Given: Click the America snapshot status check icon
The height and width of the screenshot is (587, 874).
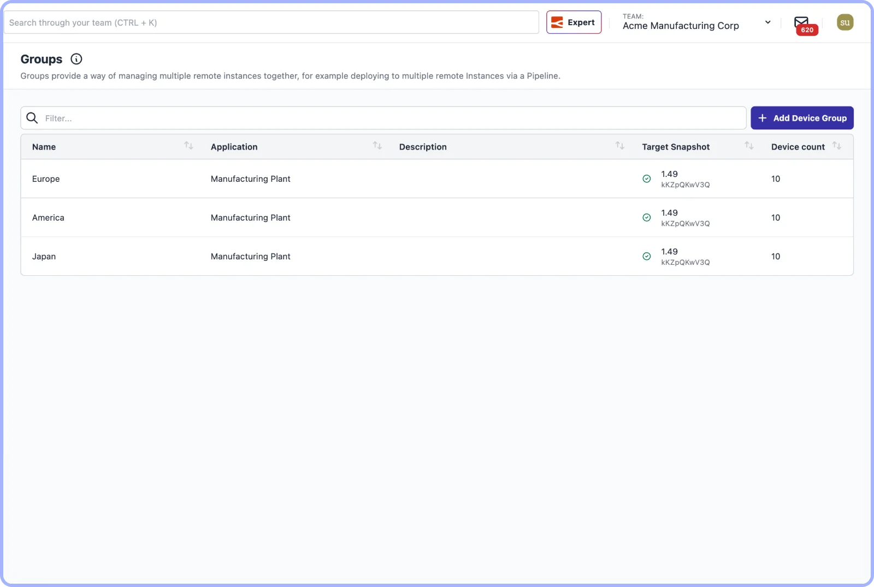Looking at the screenshot, I should [x=647, y=217].
